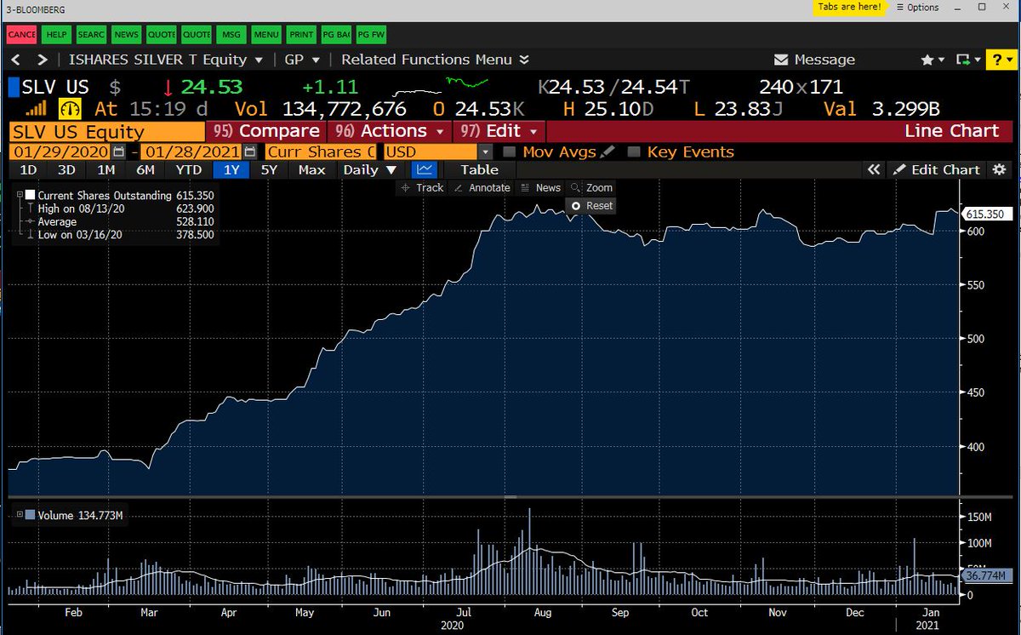Open the ISHARES SILVER T Equity dropdown
1021x635 pixels.
point(165,60)
